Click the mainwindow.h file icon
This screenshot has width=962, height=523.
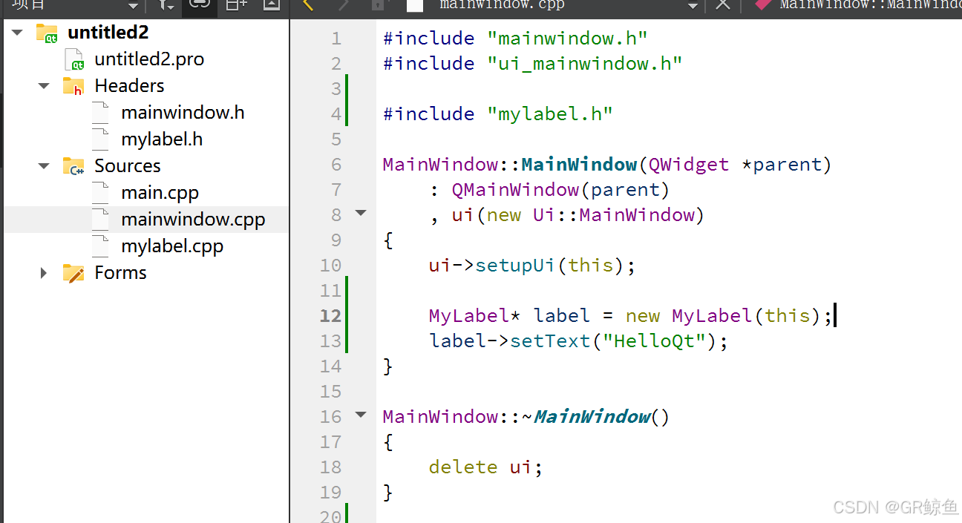pos(101,113)
